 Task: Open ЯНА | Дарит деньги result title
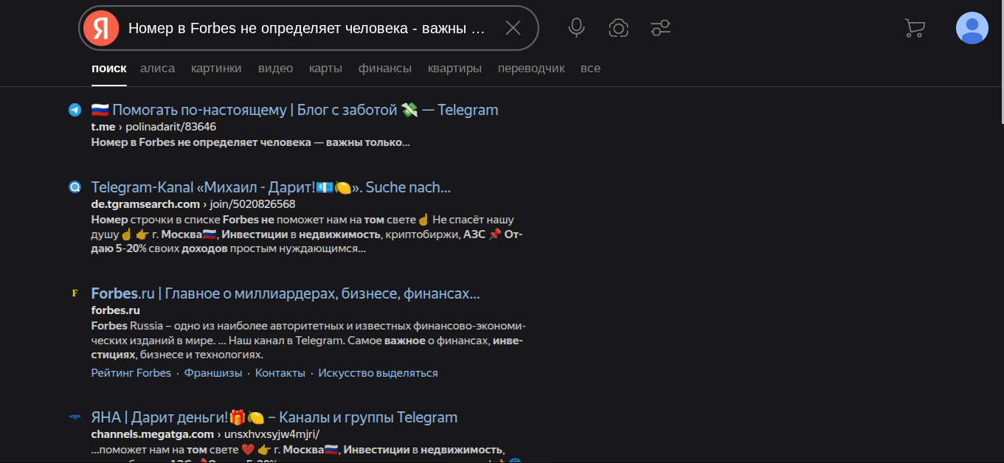[x=274, y=417]
